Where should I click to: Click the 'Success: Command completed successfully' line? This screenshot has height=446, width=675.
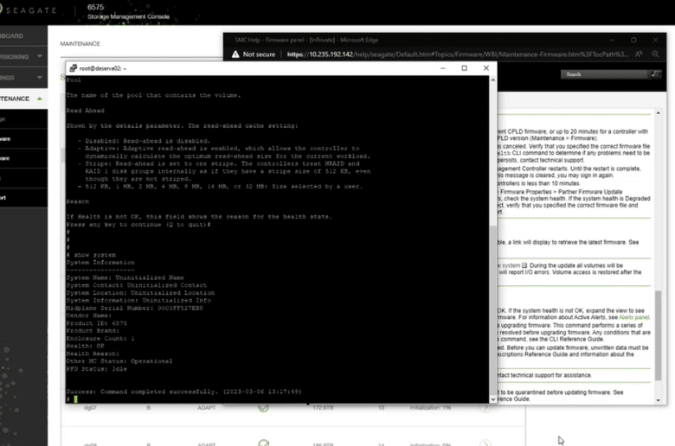coord(183,392)
